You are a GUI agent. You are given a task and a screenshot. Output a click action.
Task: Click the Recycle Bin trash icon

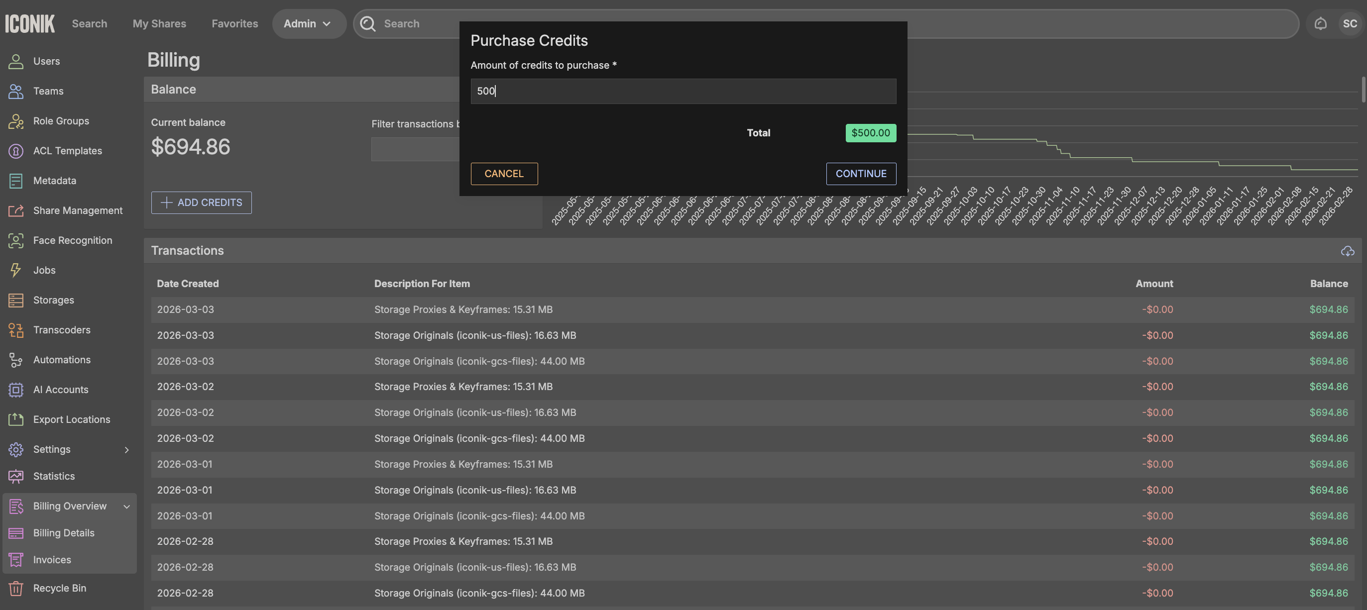pos(15,588)
